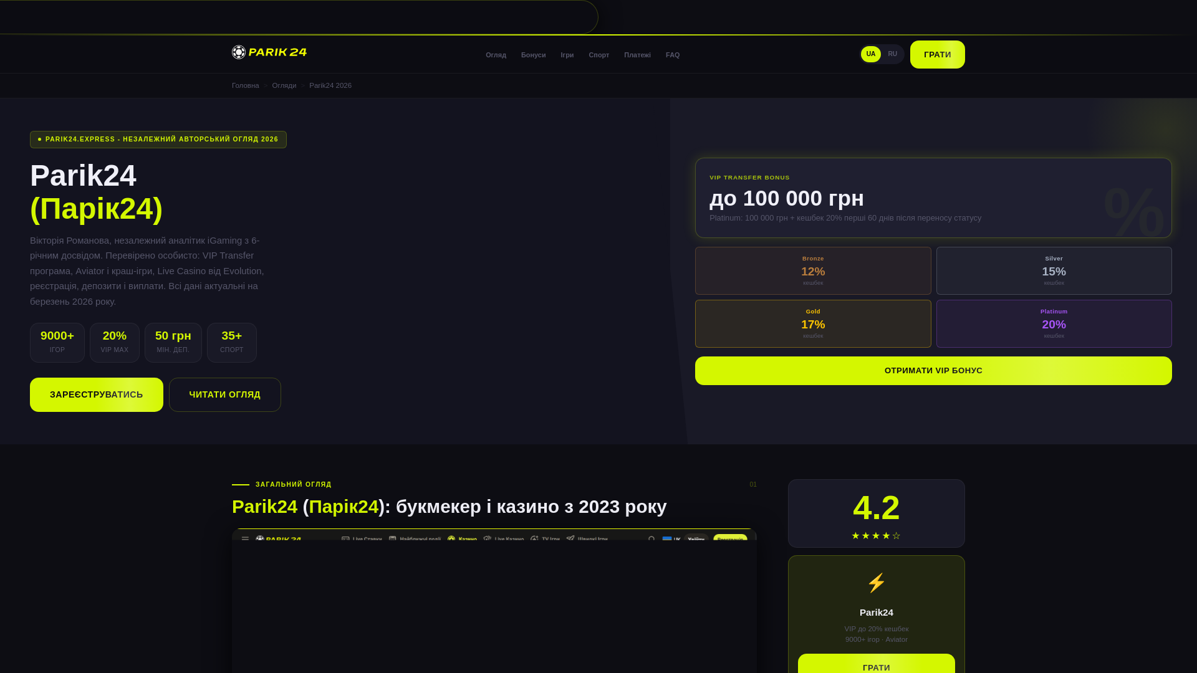Click the 20% VIP MAX stat tile
This screenshot has height=673, width=1197.
pos(115,343)
